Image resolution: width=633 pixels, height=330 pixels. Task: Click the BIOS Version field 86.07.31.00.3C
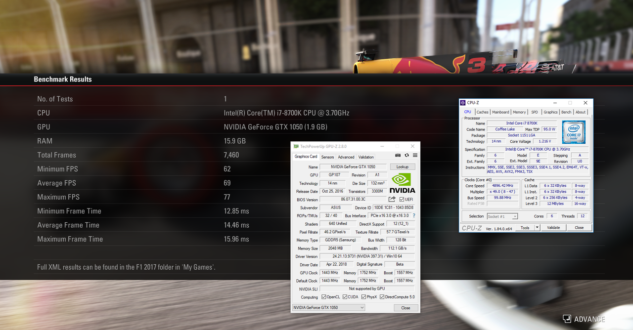tap(353, 200)
